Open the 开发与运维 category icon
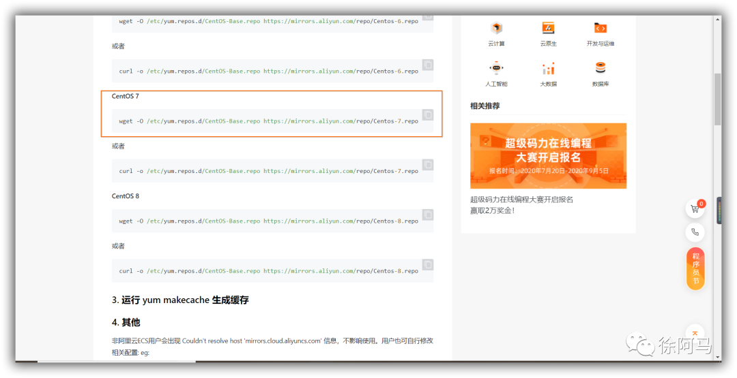 (x=601, y=28)
